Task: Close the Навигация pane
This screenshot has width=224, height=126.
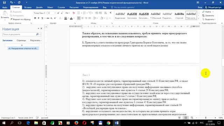Action: (41, 29)
